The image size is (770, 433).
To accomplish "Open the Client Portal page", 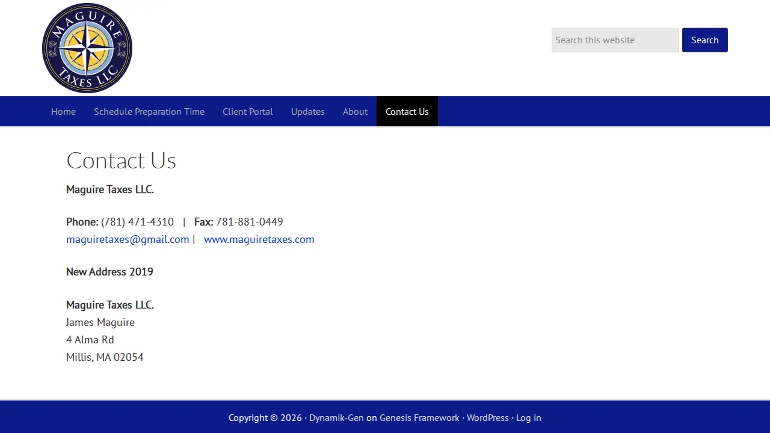I will [x=248, y=111].
